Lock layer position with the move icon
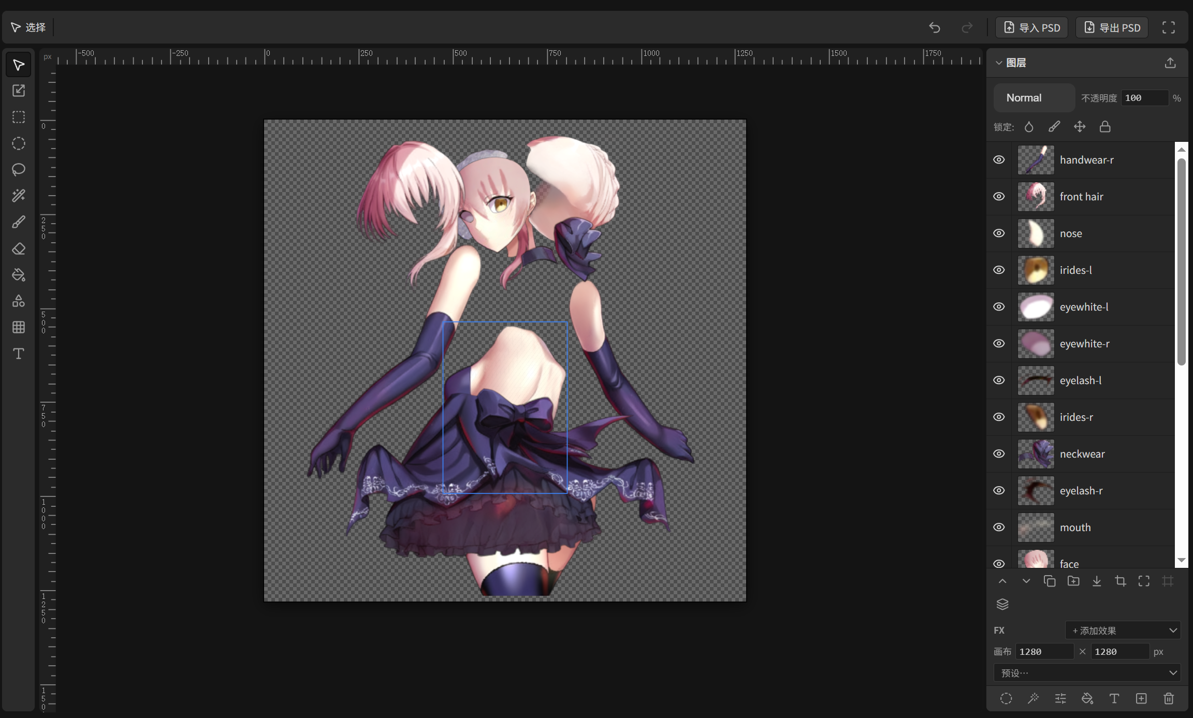This screenshot has width=1193, height=718. pyautogui.click(x=1080, y=127)
